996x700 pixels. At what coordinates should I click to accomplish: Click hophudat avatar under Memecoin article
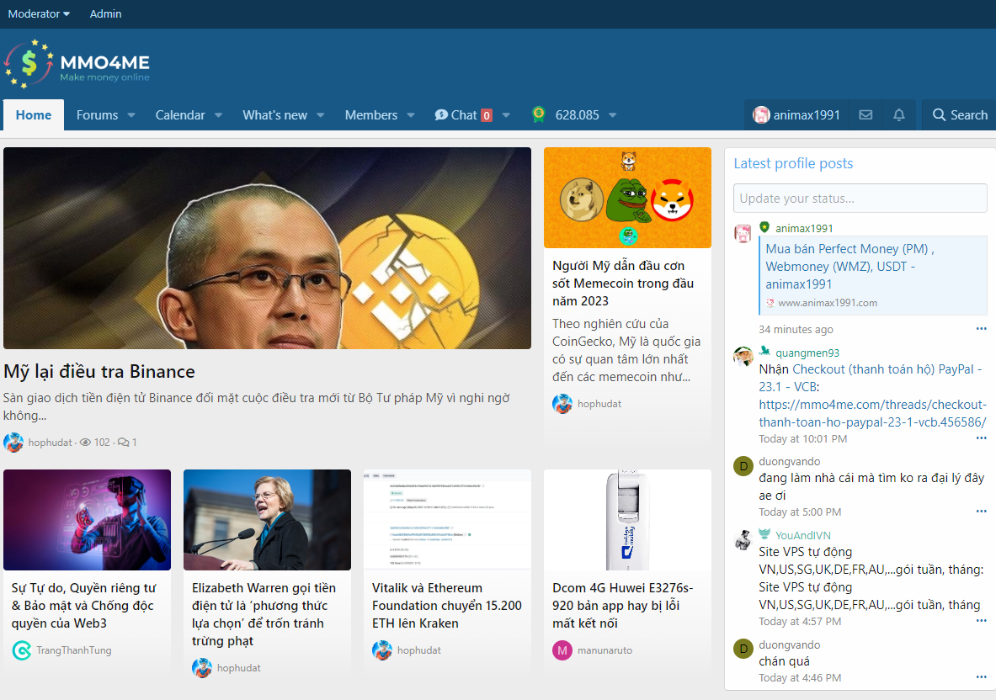pyautogui.click(x=562, y=404)
